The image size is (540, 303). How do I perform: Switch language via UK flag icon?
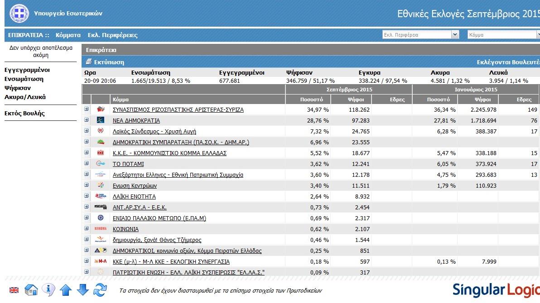(x=14, y=290)
